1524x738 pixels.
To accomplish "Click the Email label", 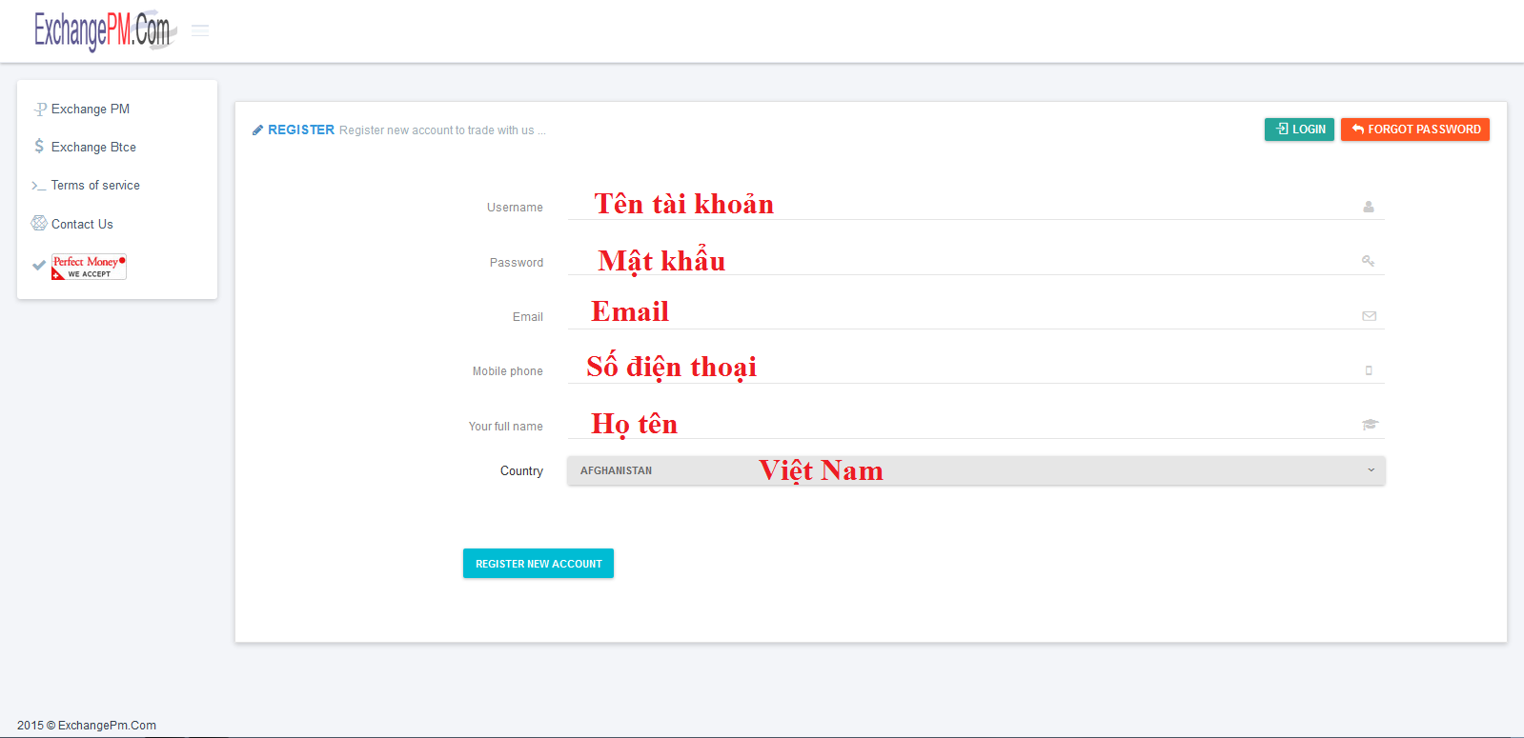I will pos(528,317).
